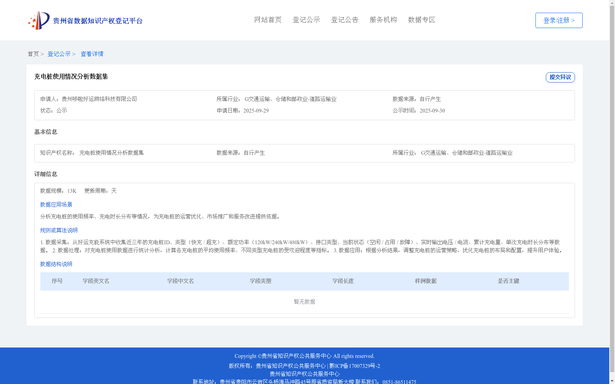Click the 数据应用场景 heading
The height and width of the screenshot is (384, 615).
click(56, 205)
